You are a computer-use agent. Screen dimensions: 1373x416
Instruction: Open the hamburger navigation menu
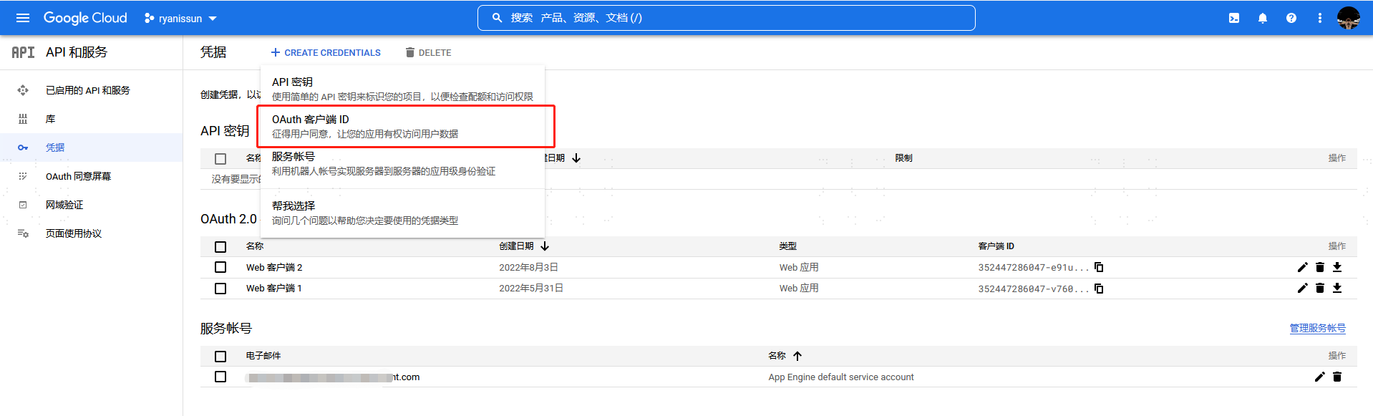pyautogui.click(x=23, y=18)
